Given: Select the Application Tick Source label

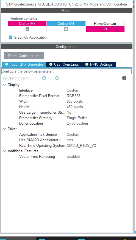Looking at the screenshot, I should (x=38, y=134).
